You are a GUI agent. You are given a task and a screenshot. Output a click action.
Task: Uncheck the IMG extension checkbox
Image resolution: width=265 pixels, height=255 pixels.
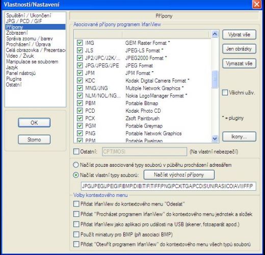point(80,43)
